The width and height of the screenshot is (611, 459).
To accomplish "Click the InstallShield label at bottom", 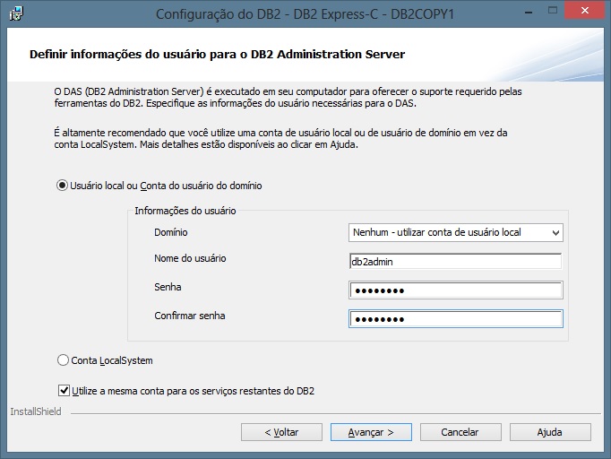I will coord(35,412).
